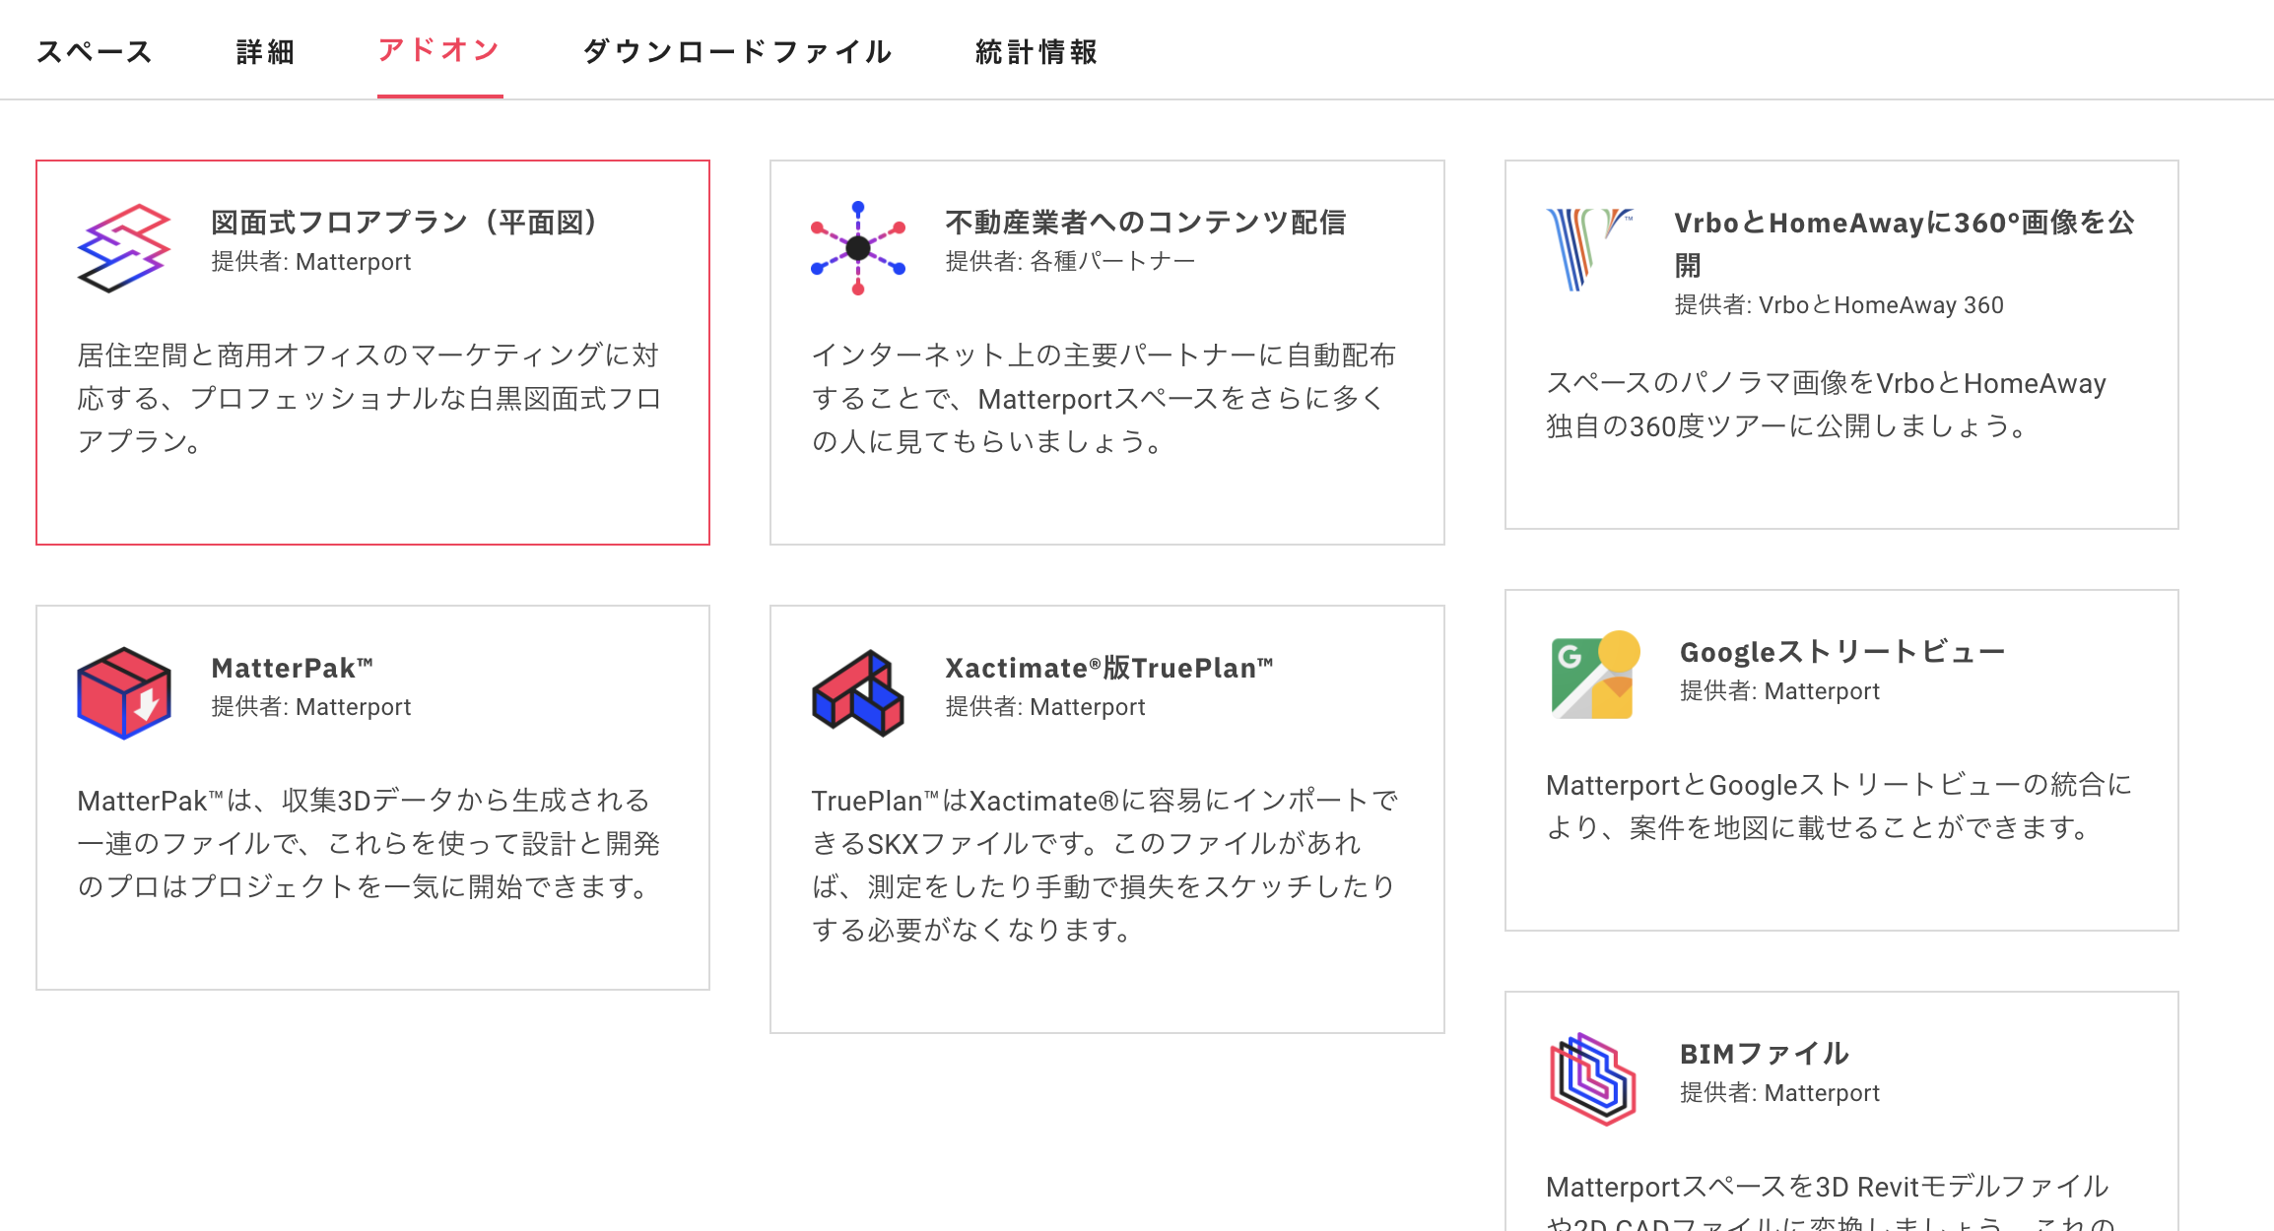Open Xactimate®版TruePlan™ add-on title
This screenshot has height=1231, width=2274.
[1109, 668]
